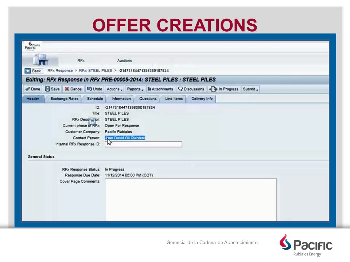The height and width of the screenshot is (262, 350).
Task: Click the Internal RFx Response ID field
Action: pos(144,144)
